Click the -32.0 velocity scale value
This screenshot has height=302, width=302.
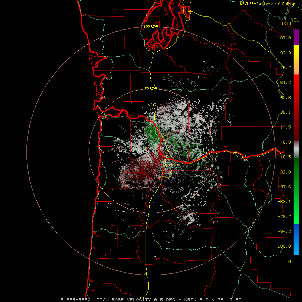(x=284, y=172)
